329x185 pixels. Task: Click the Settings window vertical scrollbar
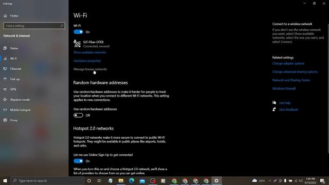point(328,88)
